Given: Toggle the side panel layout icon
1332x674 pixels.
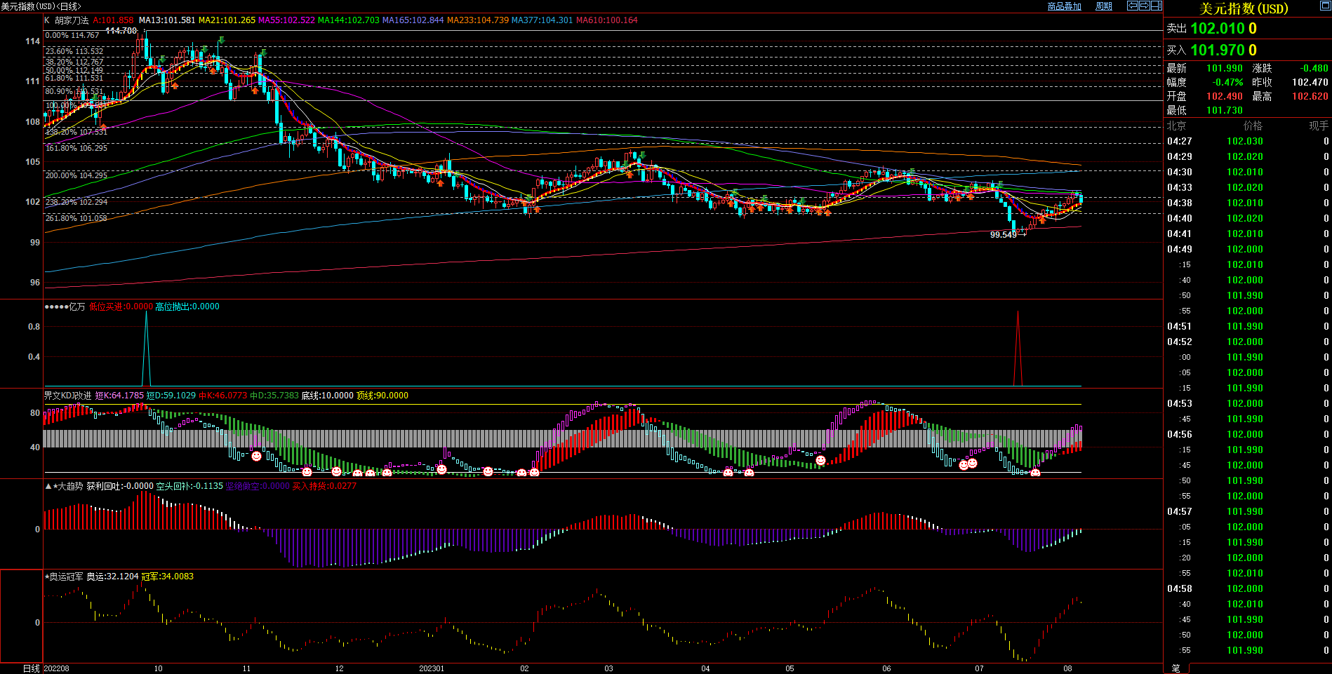Looking at the screenshot, I should pyautogui.click(x=1157, y=6).
